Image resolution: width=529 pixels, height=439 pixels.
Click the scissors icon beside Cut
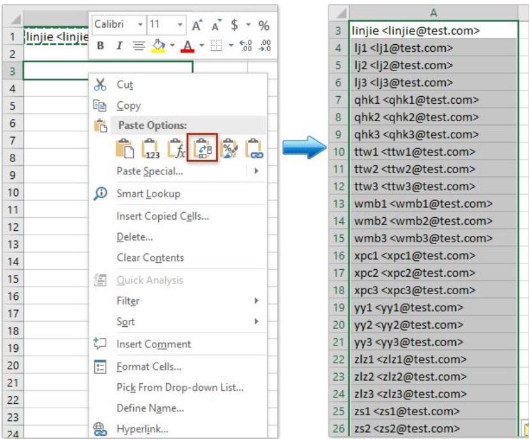pos(100,85)
